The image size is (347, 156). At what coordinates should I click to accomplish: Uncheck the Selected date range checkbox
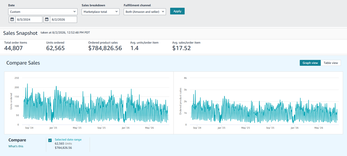tap(50, 140)
